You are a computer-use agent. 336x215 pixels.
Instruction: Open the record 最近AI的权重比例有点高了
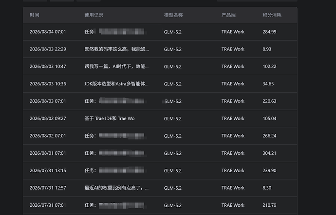pyautogui.click(x=116, y=188)
